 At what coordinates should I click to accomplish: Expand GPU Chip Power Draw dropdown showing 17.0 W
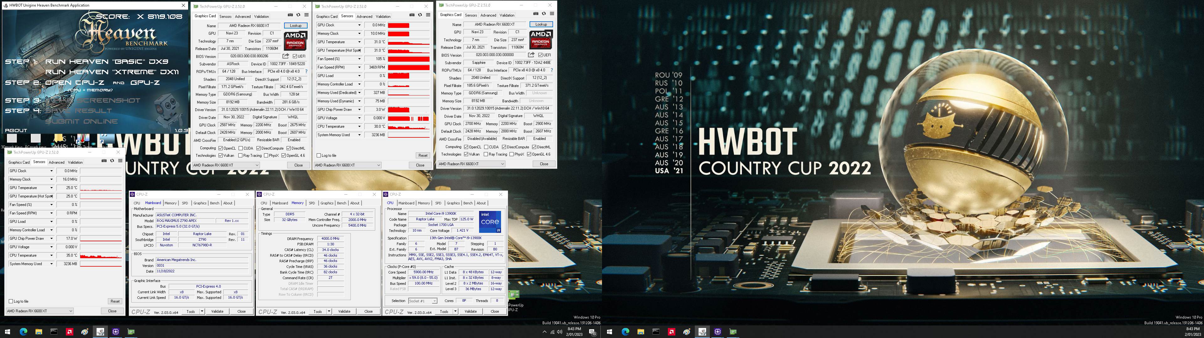(x=51, y=238)
